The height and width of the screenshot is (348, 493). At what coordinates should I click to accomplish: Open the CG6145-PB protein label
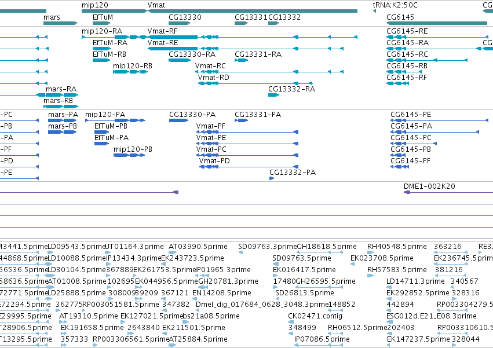tap(411, 149)
